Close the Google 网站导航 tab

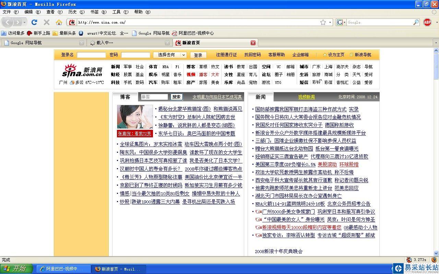pyautogui.click(x=82, y=43)
